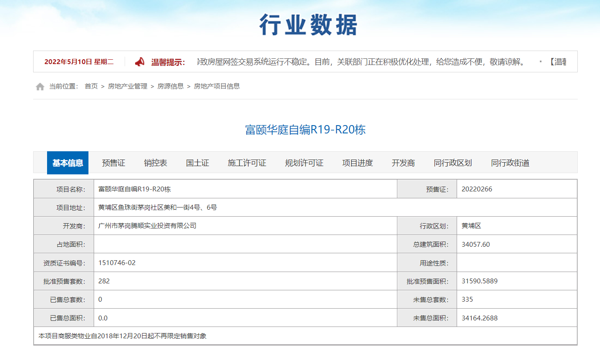Image resolution: width=600 pixels, height=347 pixels.
Task: Switch to the 国土证 tab
Action: click(x=197, y=163)
